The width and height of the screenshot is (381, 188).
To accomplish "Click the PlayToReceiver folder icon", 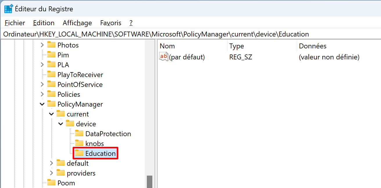I will tap(51, 74).
